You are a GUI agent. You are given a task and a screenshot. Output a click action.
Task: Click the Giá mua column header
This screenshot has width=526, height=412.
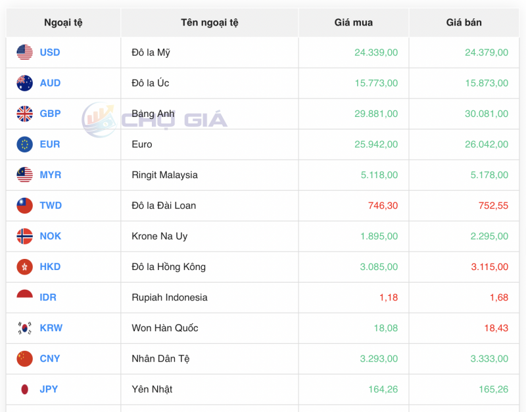pyautogui.click(x=353, y=22)
